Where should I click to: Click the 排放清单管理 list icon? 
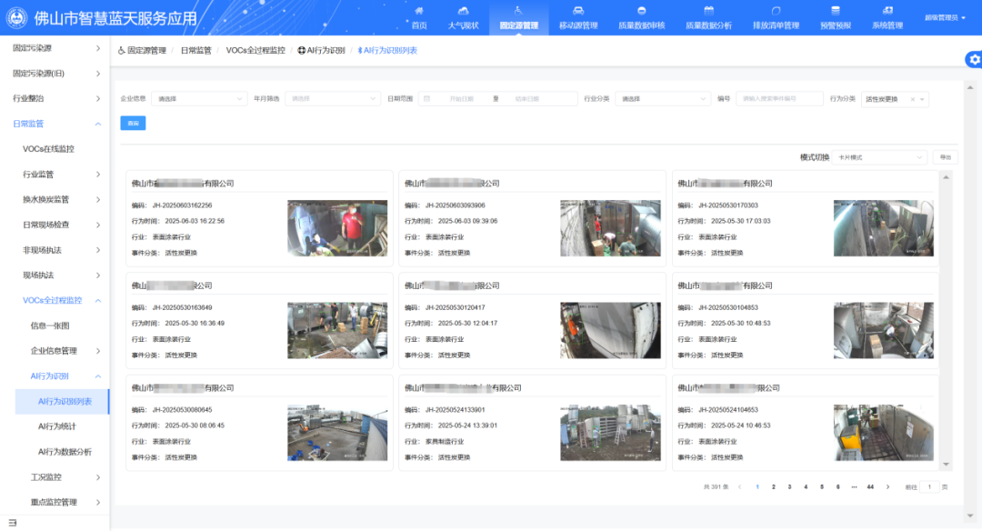click(776, 12)
